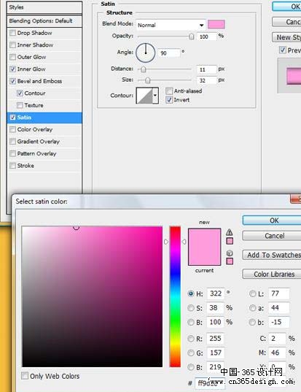Expand the Contour picker arrow
This screenshot has height=392, width=301.
(x=155, y=95)
